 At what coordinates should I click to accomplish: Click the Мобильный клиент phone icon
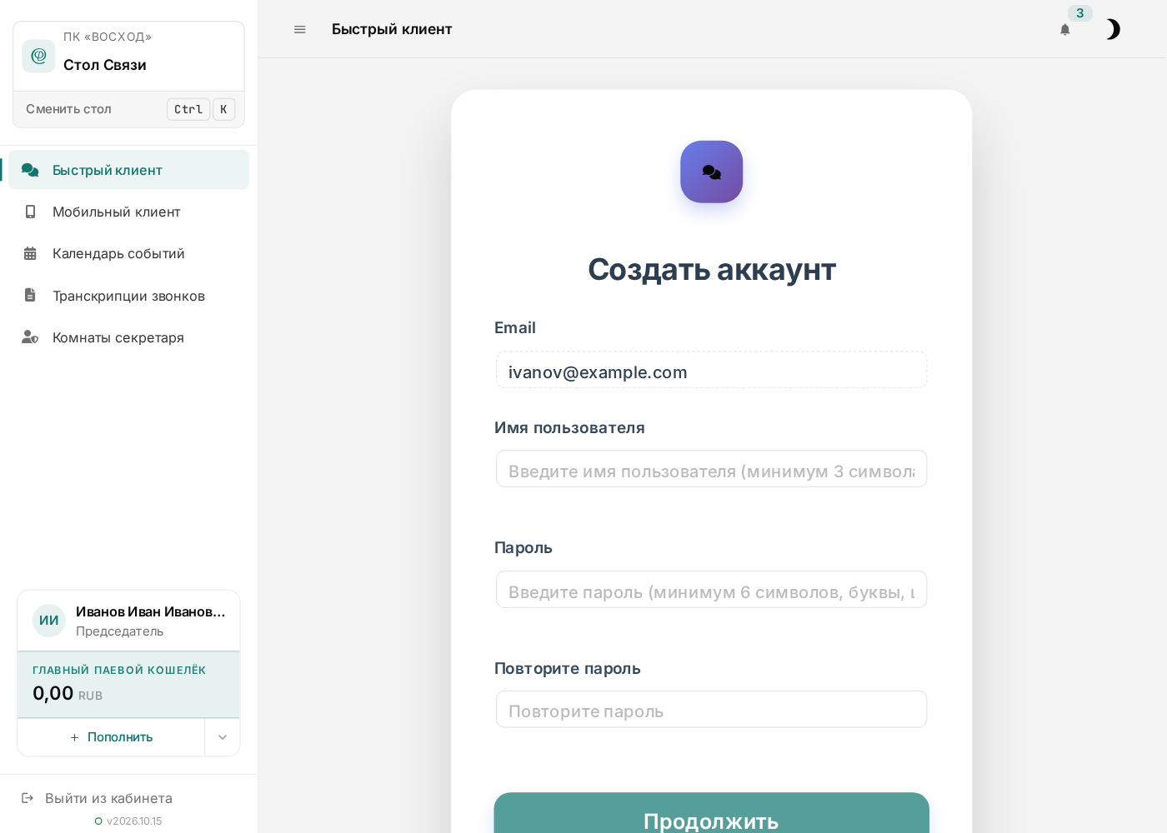point(30,212)
